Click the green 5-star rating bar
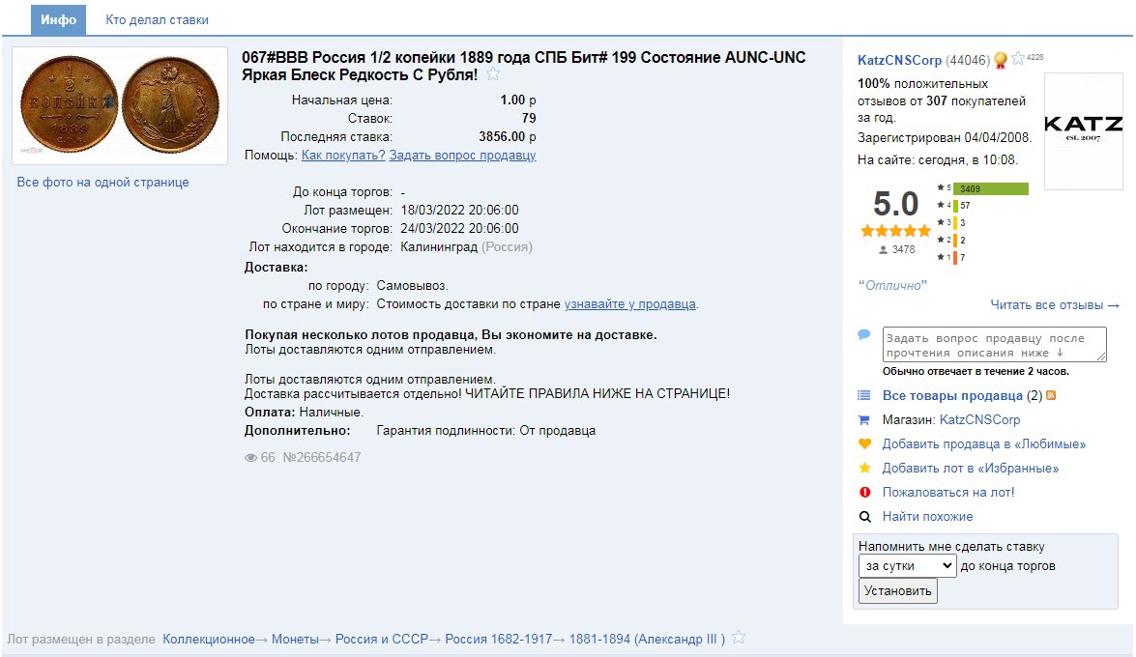This screenshot has height=657, width=1136. pyautogui.click(x=990, y=188)
